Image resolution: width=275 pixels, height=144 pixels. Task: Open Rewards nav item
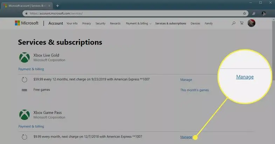pos(115,23)
